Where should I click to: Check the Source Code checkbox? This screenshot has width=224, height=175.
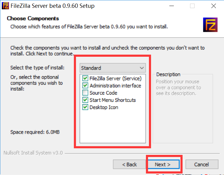pos(85,93)
